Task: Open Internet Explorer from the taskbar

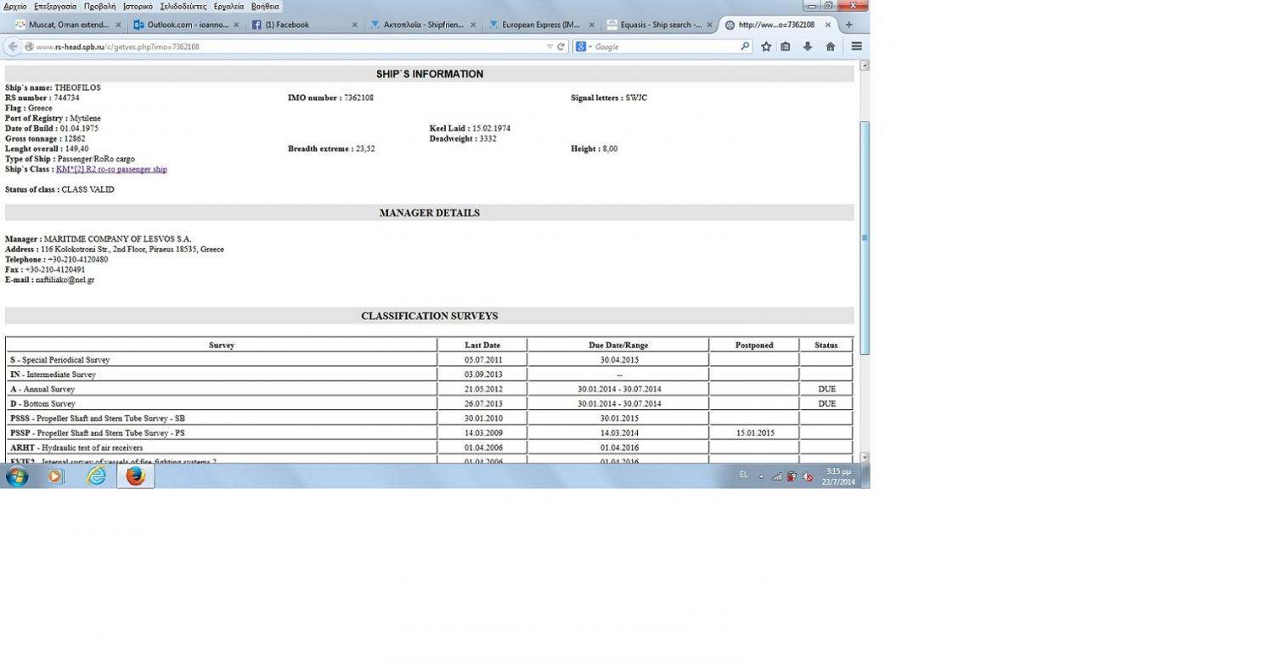Action: (97, 476)
